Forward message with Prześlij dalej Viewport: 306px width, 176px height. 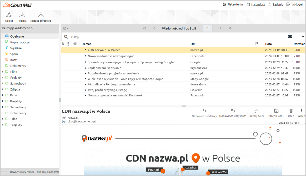pyautogui.click(x=256, y=113)
